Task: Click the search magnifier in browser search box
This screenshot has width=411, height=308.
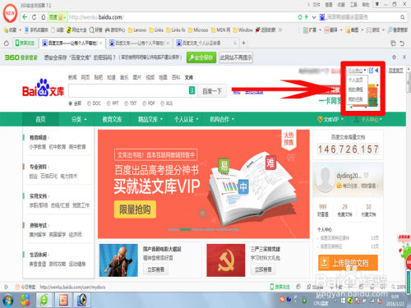Action: (x=402, y=17)
